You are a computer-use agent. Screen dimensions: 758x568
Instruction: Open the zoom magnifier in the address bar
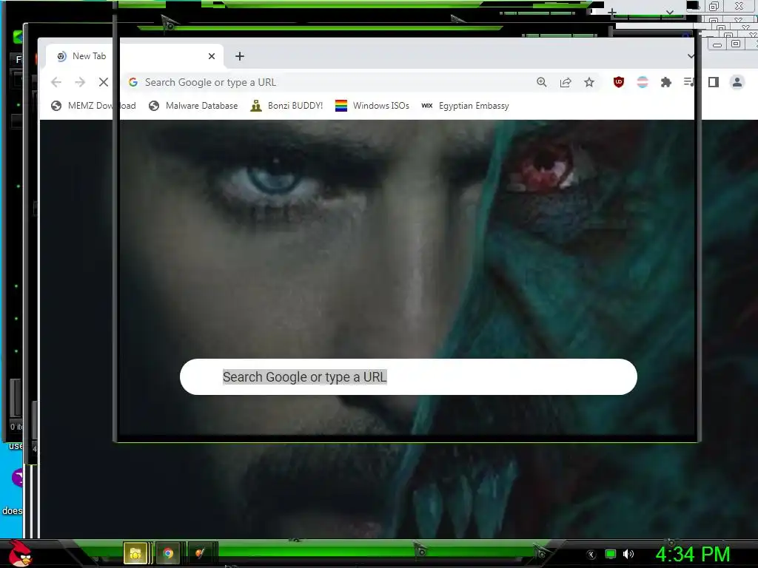541,82
